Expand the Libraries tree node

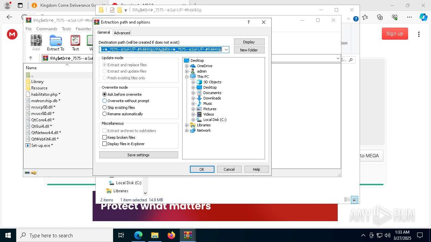tap(187, 125)
